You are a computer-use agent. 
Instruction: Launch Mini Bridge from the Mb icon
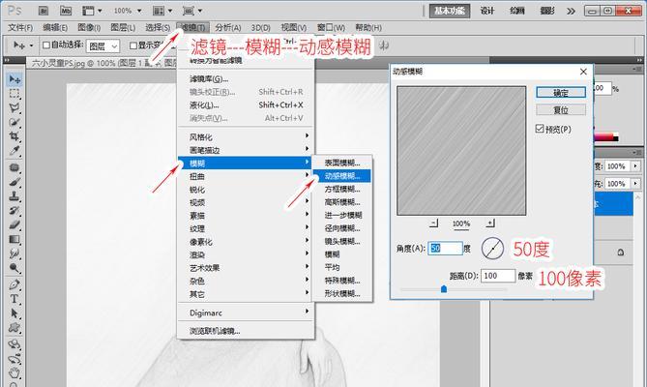tap(66, 11)
